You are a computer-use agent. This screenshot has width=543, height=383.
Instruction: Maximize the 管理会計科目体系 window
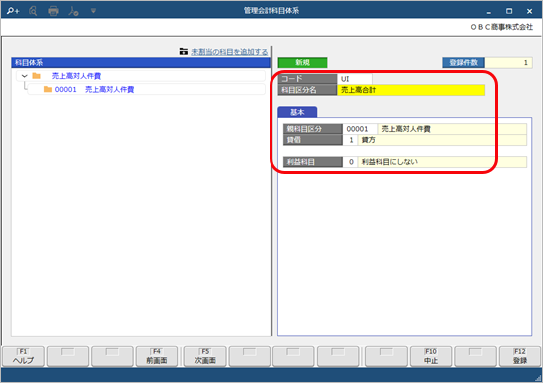509,11
